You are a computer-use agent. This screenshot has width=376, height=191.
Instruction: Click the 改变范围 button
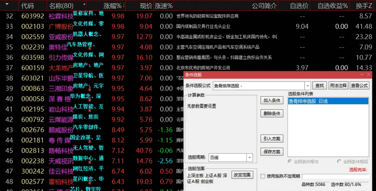click(242, 175)
